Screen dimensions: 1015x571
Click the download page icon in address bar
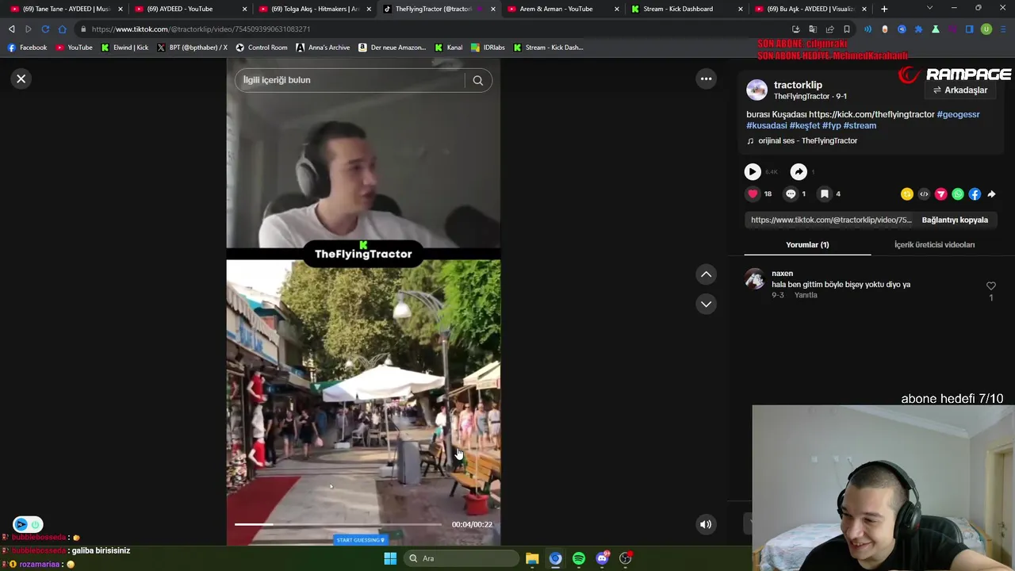(796, 29)
